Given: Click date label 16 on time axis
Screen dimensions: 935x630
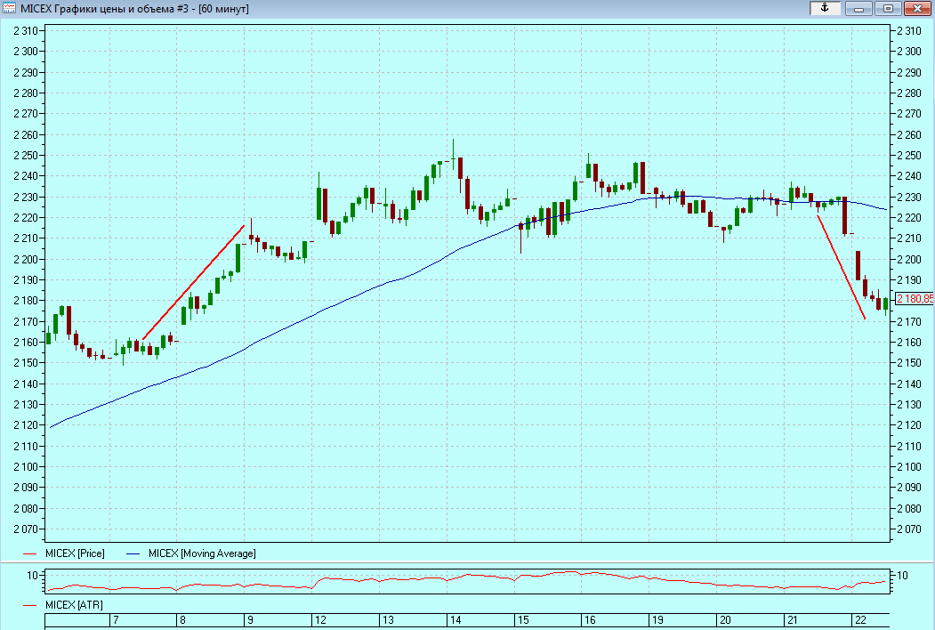Looking at the screenshot, I should [x=590, y=620].
